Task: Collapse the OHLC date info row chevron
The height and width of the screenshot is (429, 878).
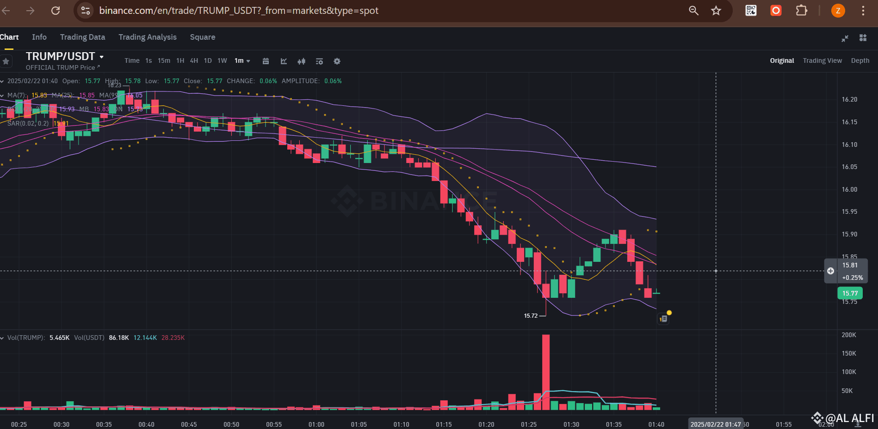Action: [x=2, y=81]
